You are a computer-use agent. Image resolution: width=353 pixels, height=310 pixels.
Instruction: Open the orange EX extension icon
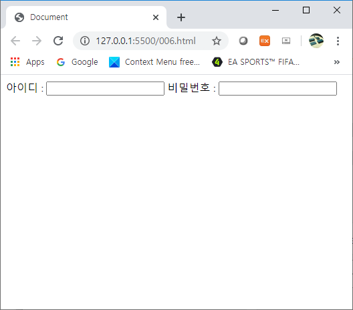(265, 41)
